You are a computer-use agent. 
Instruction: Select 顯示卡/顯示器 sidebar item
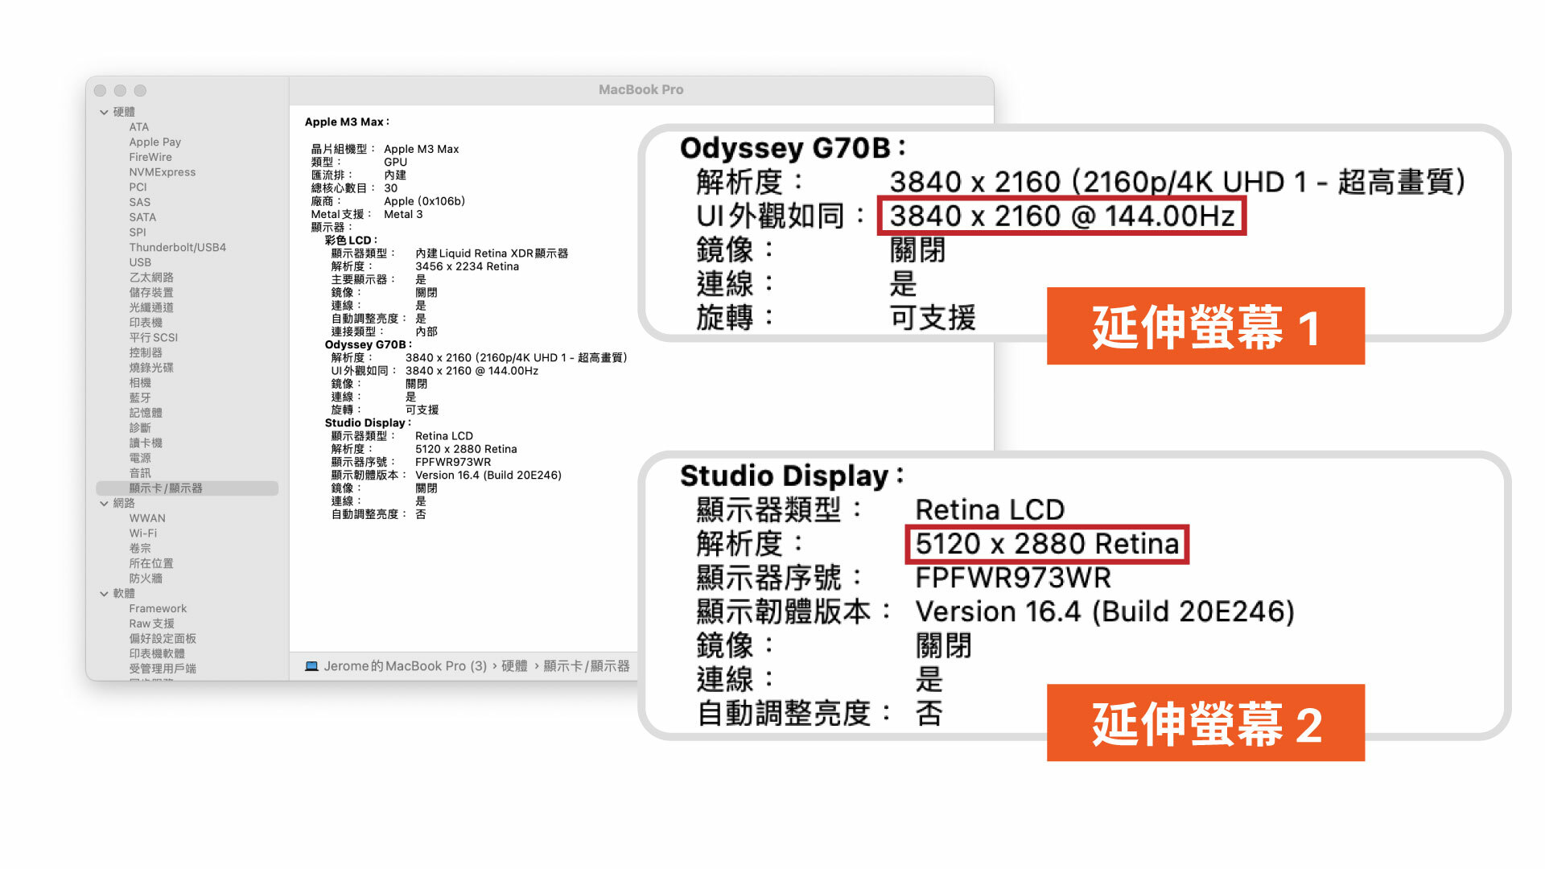tap(166, 488)
